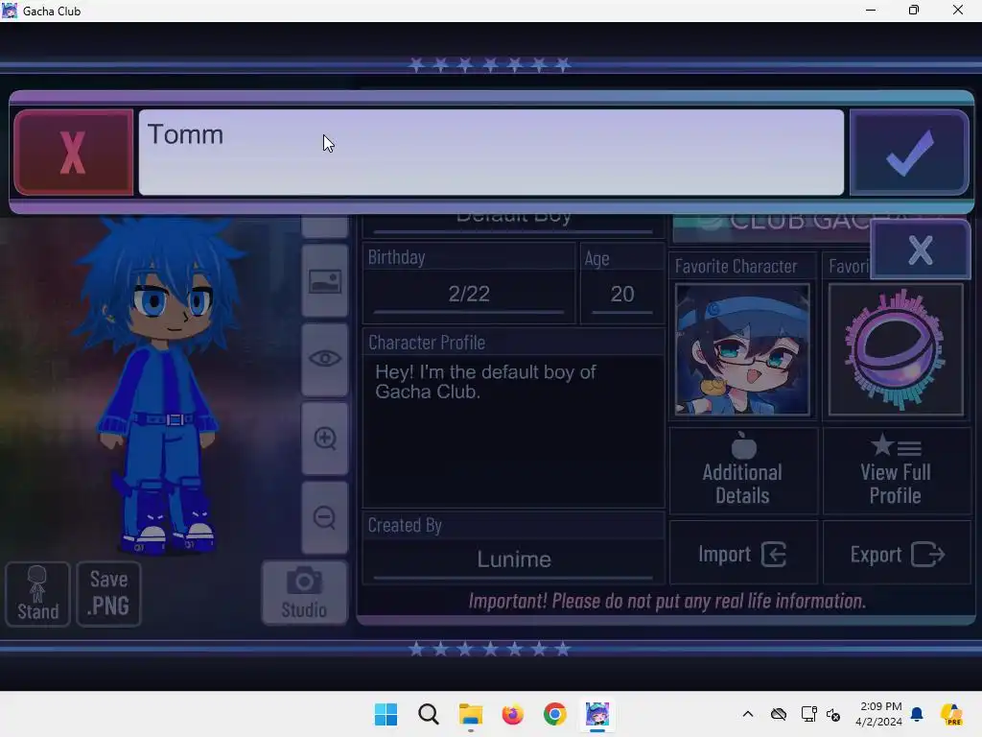
Task: Click the volume muted tray icon
Action: (x=833, y=714)
